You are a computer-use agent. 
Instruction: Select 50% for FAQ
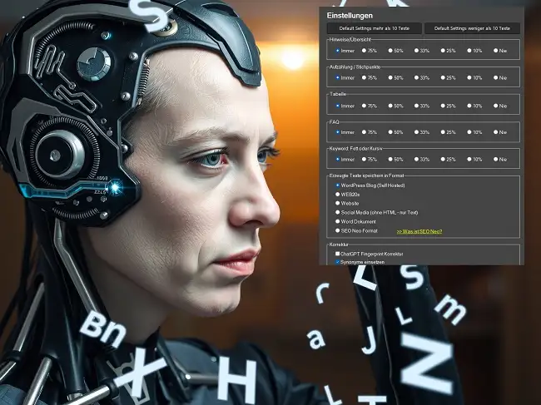[390, 132]
